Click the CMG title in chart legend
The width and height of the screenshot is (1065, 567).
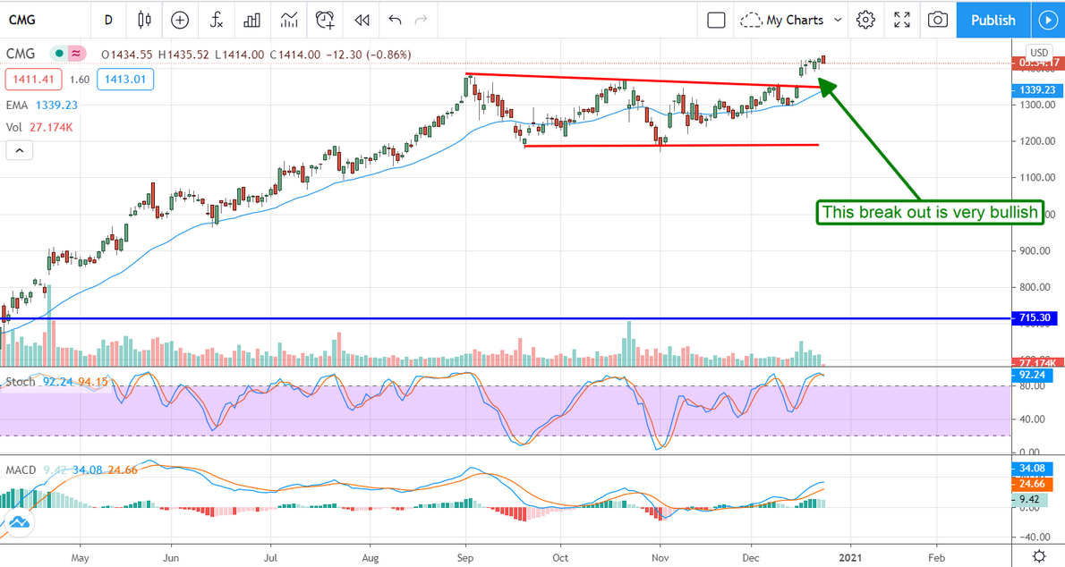[21, 54]
